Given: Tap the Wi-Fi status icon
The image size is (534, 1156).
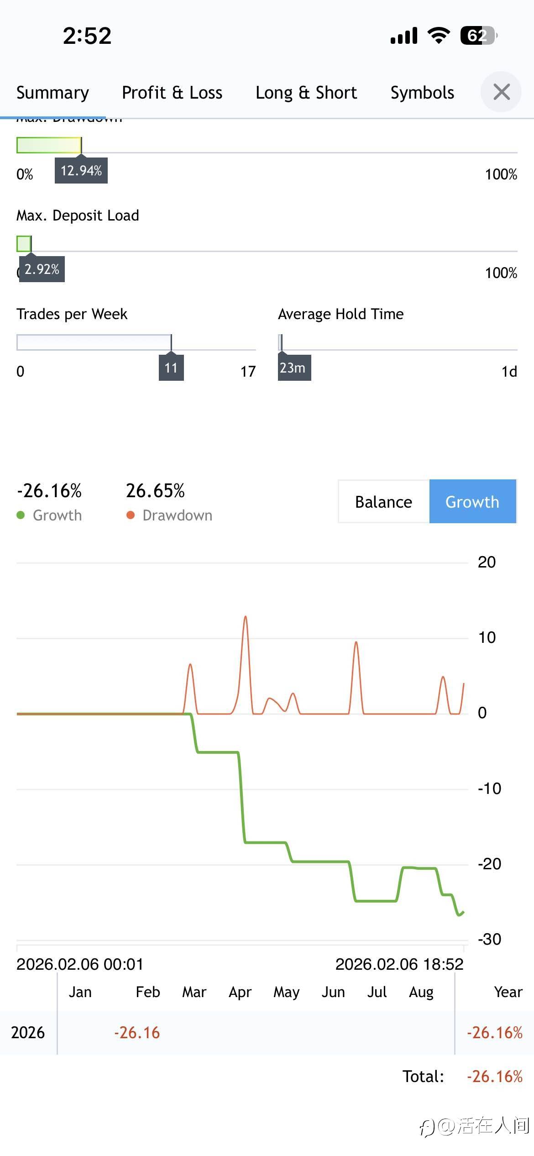Looking at the screenshot, I should pos(439,36).
